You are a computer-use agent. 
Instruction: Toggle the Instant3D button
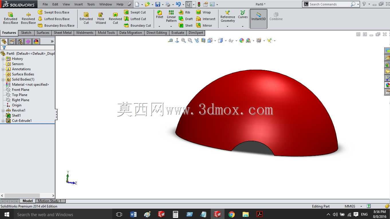[x=259, y=19]
